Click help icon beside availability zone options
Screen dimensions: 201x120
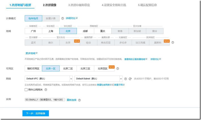coord(118,68)
